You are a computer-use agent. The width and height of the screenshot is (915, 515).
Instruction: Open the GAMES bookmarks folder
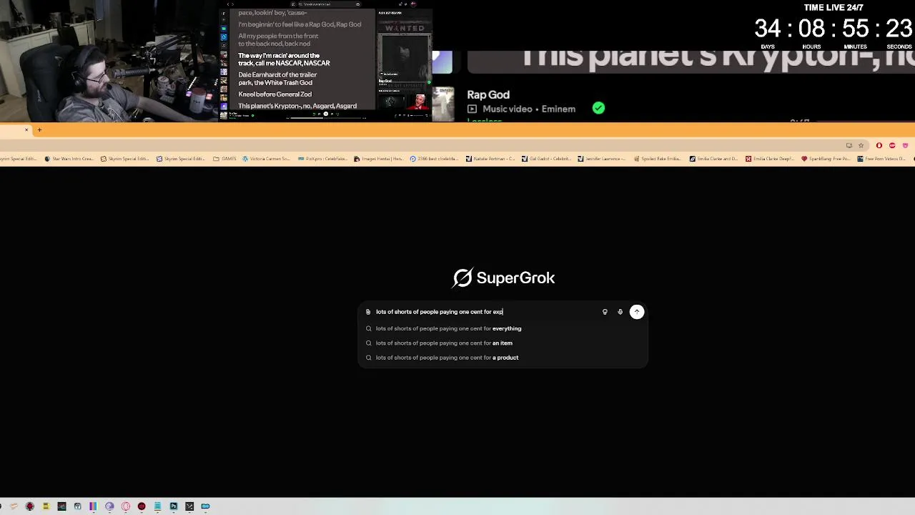(x=225, y=159)
